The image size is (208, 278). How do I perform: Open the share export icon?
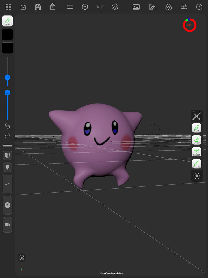(53, 7)
